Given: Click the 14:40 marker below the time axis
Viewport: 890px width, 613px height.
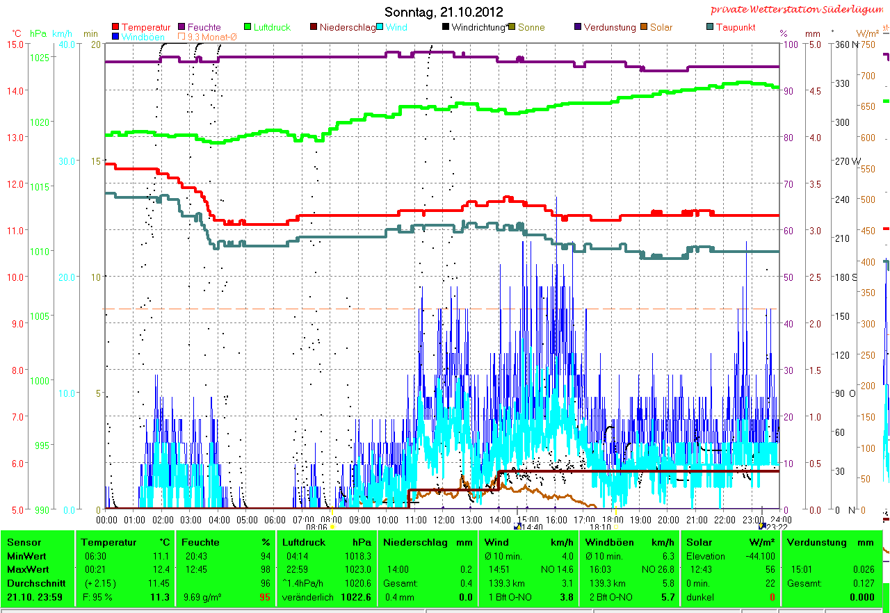Looking at the screenshot, I should pos(530,528).
